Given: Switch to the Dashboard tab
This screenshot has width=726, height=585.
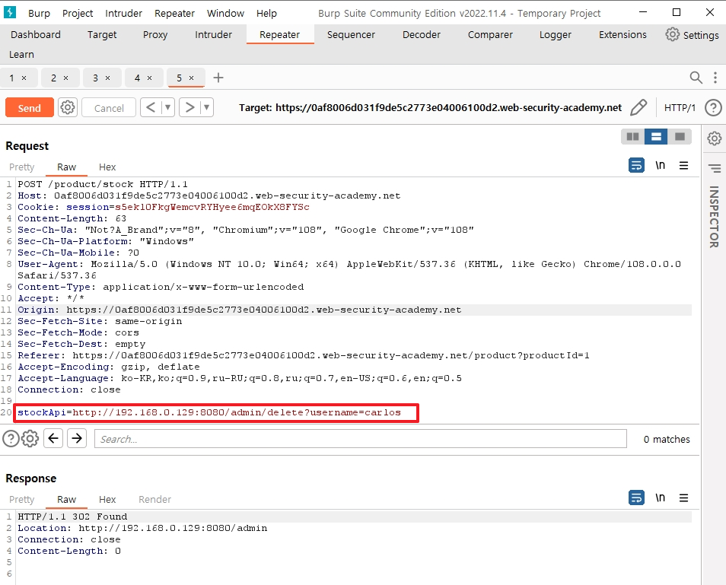Looking at the screenshot, I should click(x=36, y=35).
